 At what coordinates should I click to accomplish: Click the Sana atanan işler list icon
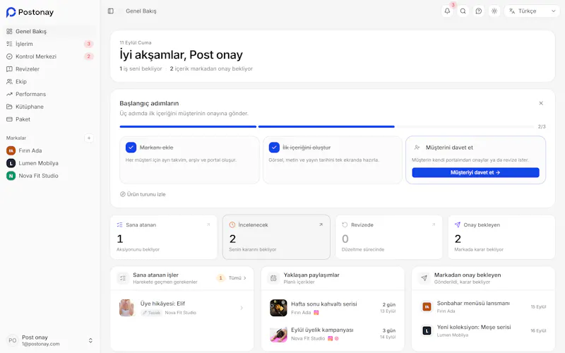click(x=123, y=278)
